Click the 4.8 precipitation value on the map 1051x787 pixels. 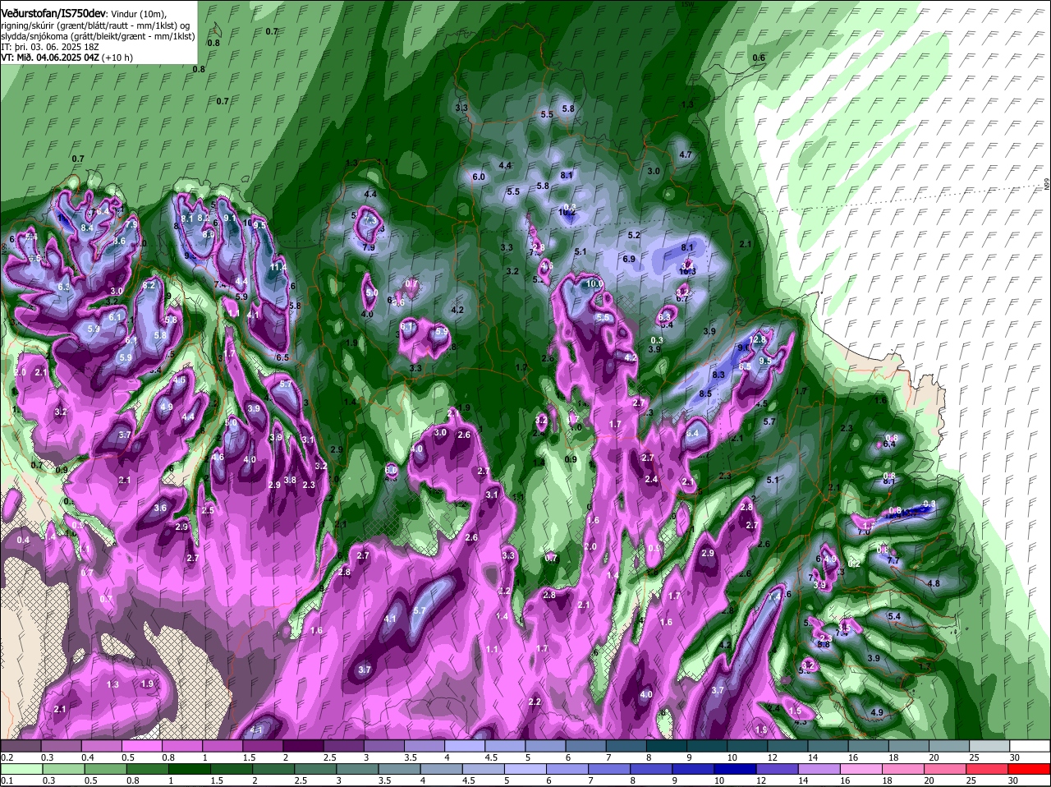[x=933, y=583]
